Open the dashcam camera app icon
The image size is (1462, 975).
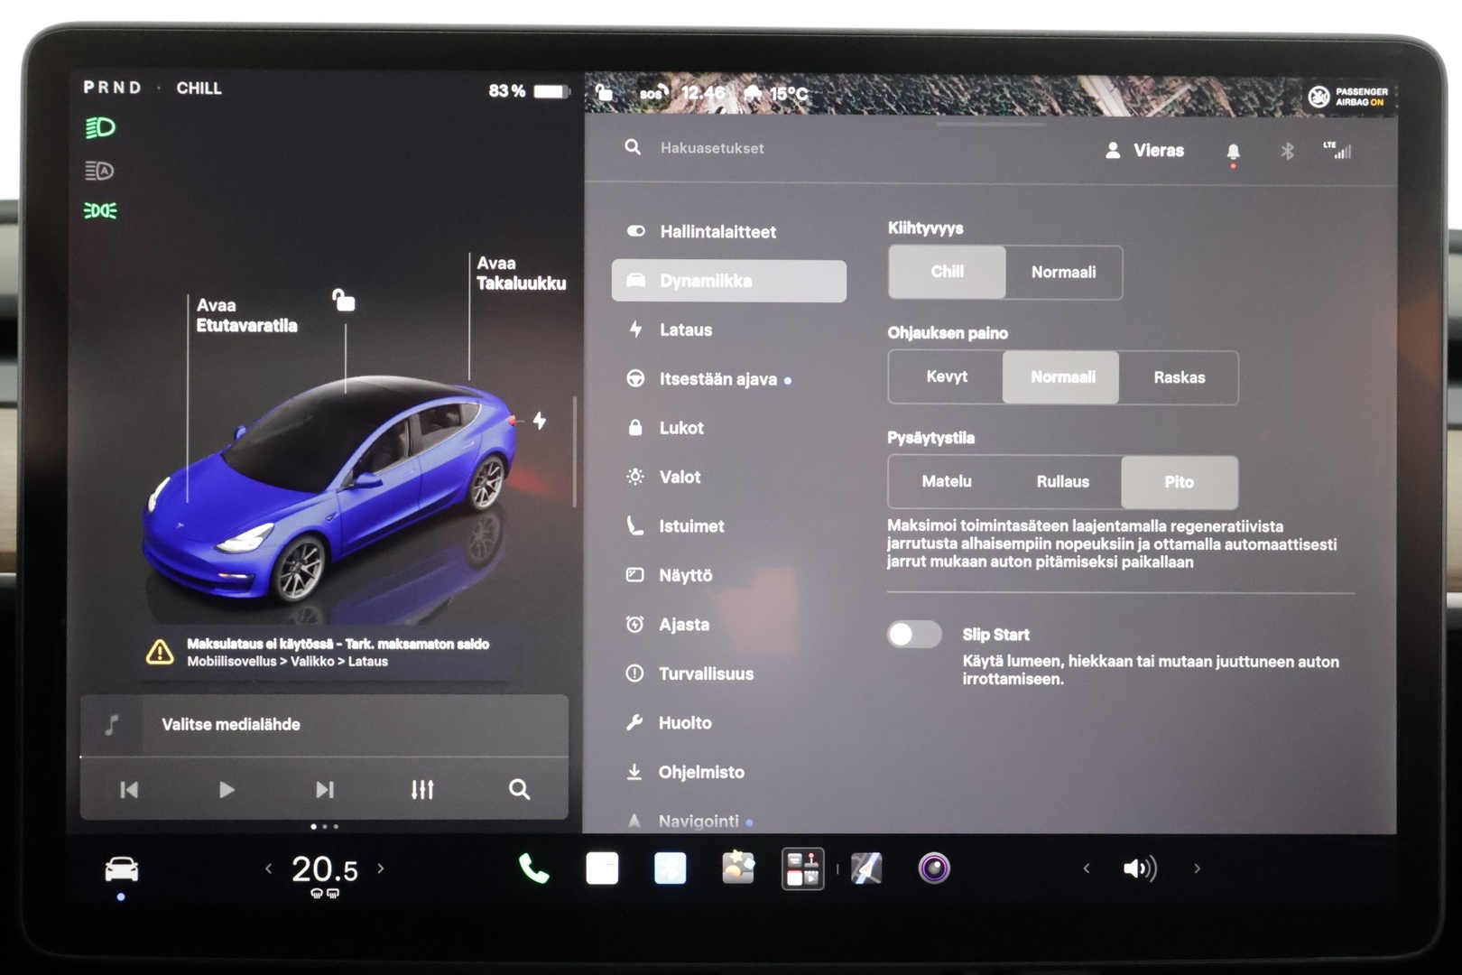(x=934, y=868)
